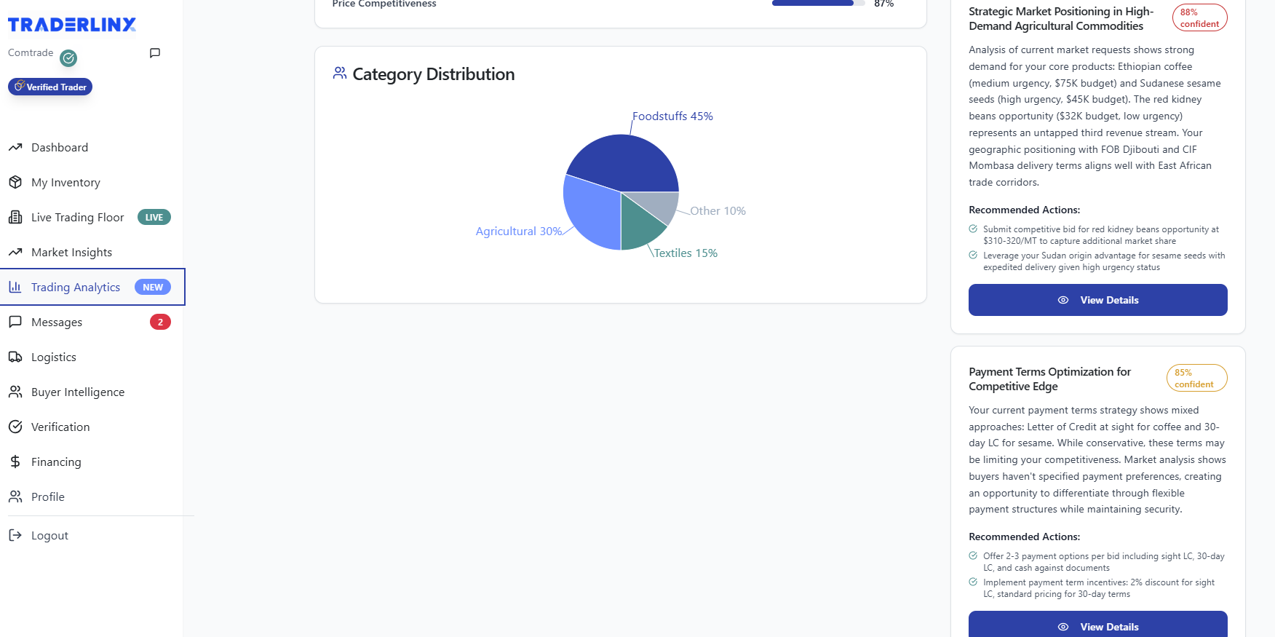This screenshot has width=1275, height=637.
Task: Open the Dashboard from the sidebar
Action: pos(60,147)
